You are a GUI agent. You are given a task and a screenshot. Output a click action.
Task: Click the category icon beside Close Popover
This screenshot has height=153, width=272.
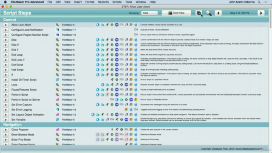57,130
